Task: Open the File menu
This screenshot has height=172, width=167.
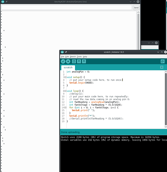Action: click(x=63, y=56)
